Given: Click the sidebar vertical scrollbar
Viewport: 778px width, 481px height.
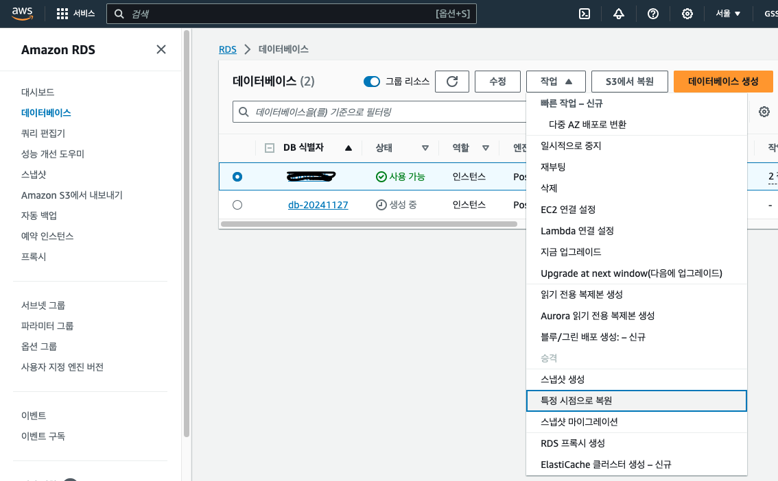Looking at the screenshot, I should tap(187, 233).
